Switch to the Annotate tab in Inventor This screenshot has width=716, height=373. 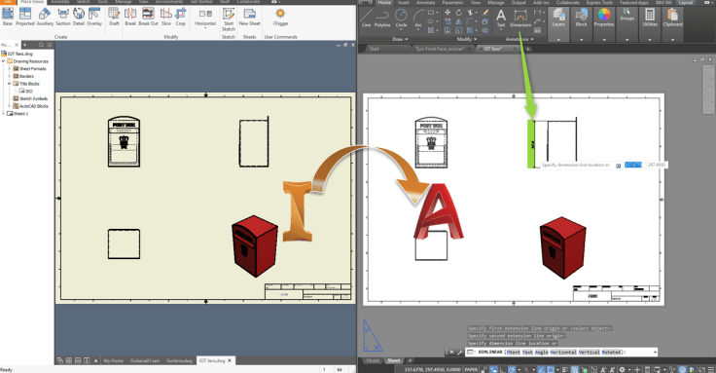(x=60, y=2)
